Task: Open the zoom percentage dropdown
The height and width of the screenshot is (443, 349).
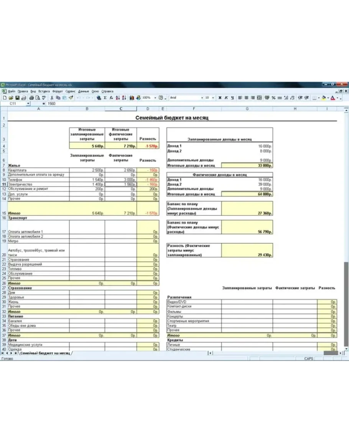Action: point(155,98)
